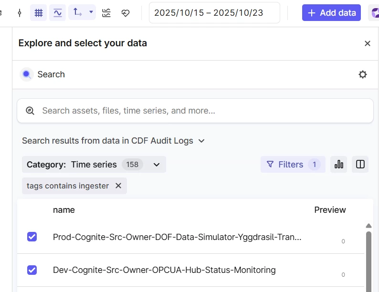Click the date range 2025/10/15 – 2025/10/23 field
The image size is (379, 292).
(214, 13)
